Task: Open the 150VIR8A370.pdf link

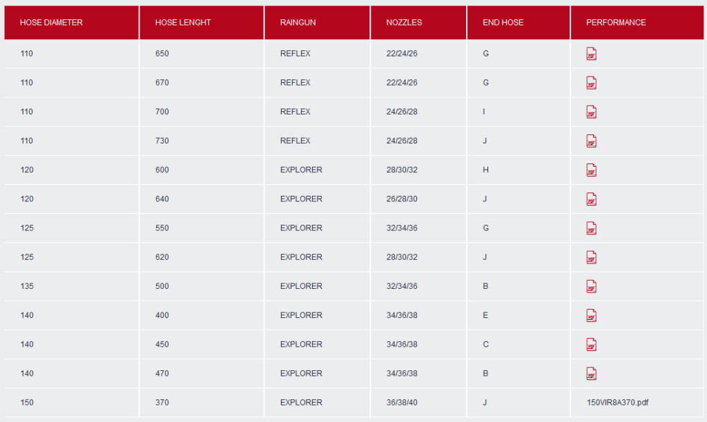Action: [617, 402]
